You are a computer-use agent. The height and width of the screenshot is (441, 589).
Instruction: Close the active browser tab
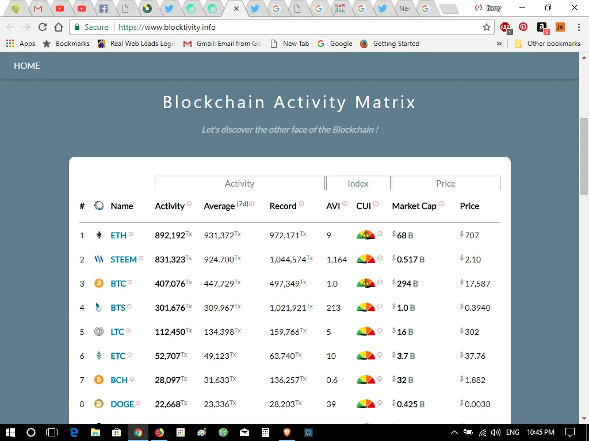pyautogui.click(x=236, y=8)
